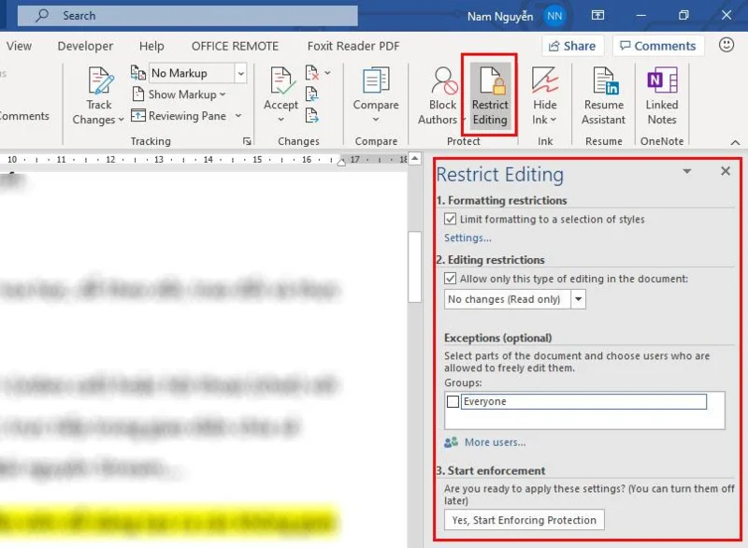Screen dimensions: 748x548
Task: Click the vertical scrollbar thumb
Action: point(415,267)
